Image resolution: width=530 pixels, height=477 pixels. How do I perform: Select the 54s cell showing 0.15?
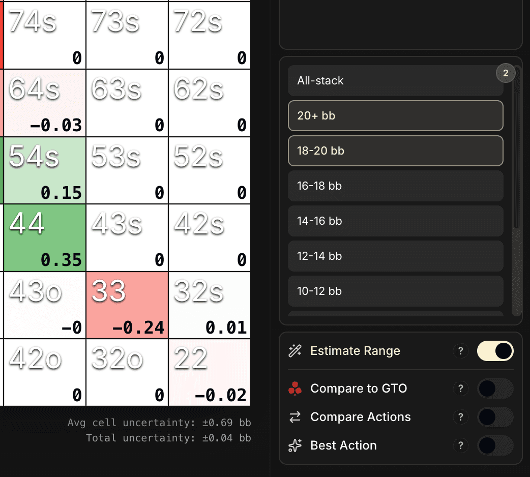pos(45,170)
